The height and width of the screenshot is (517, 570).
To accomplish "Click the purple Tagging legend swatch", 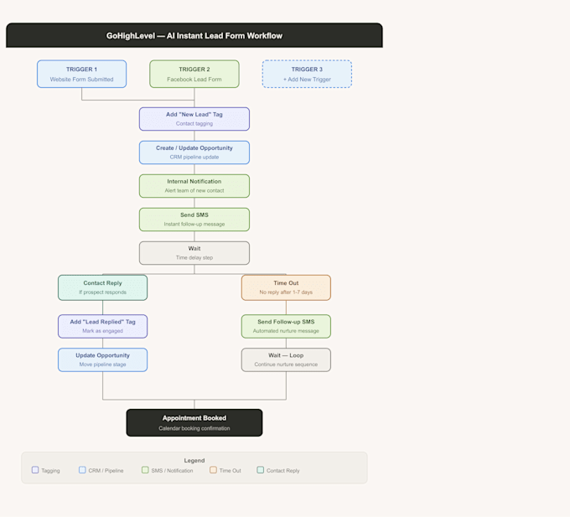I will [x=35, y=470].
